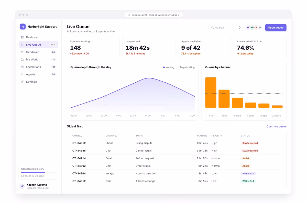The height and width of the screenshot is (204, 307).
Task: Click the Live Queue 148 count badge
Action: click(x=53, y=45)
